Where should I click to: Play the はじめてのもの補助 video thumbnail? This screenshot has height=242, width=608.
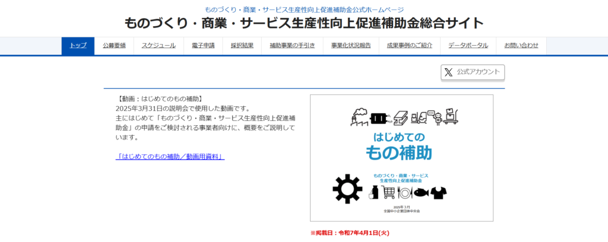click(x=402, y=158)
